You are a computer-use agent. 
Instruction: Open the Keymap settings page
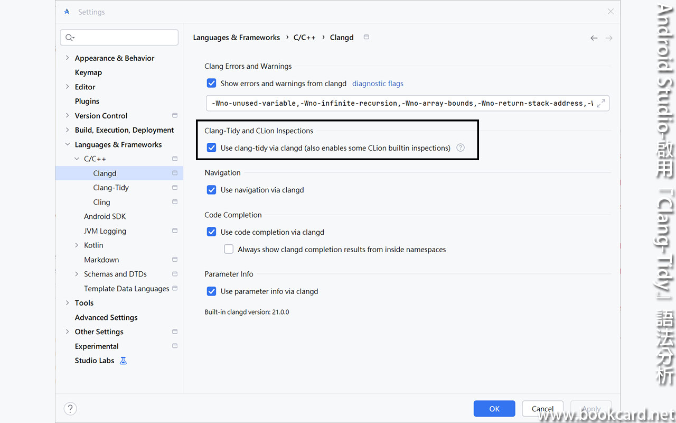pyautogui.click(x=88, y=72)
